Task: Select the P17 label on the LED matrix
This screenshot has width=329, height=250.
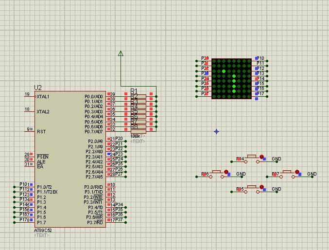Action: click(260, 94)
